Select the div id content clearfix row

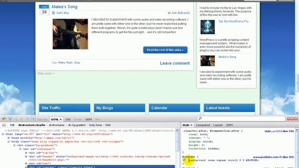point(101,167)
